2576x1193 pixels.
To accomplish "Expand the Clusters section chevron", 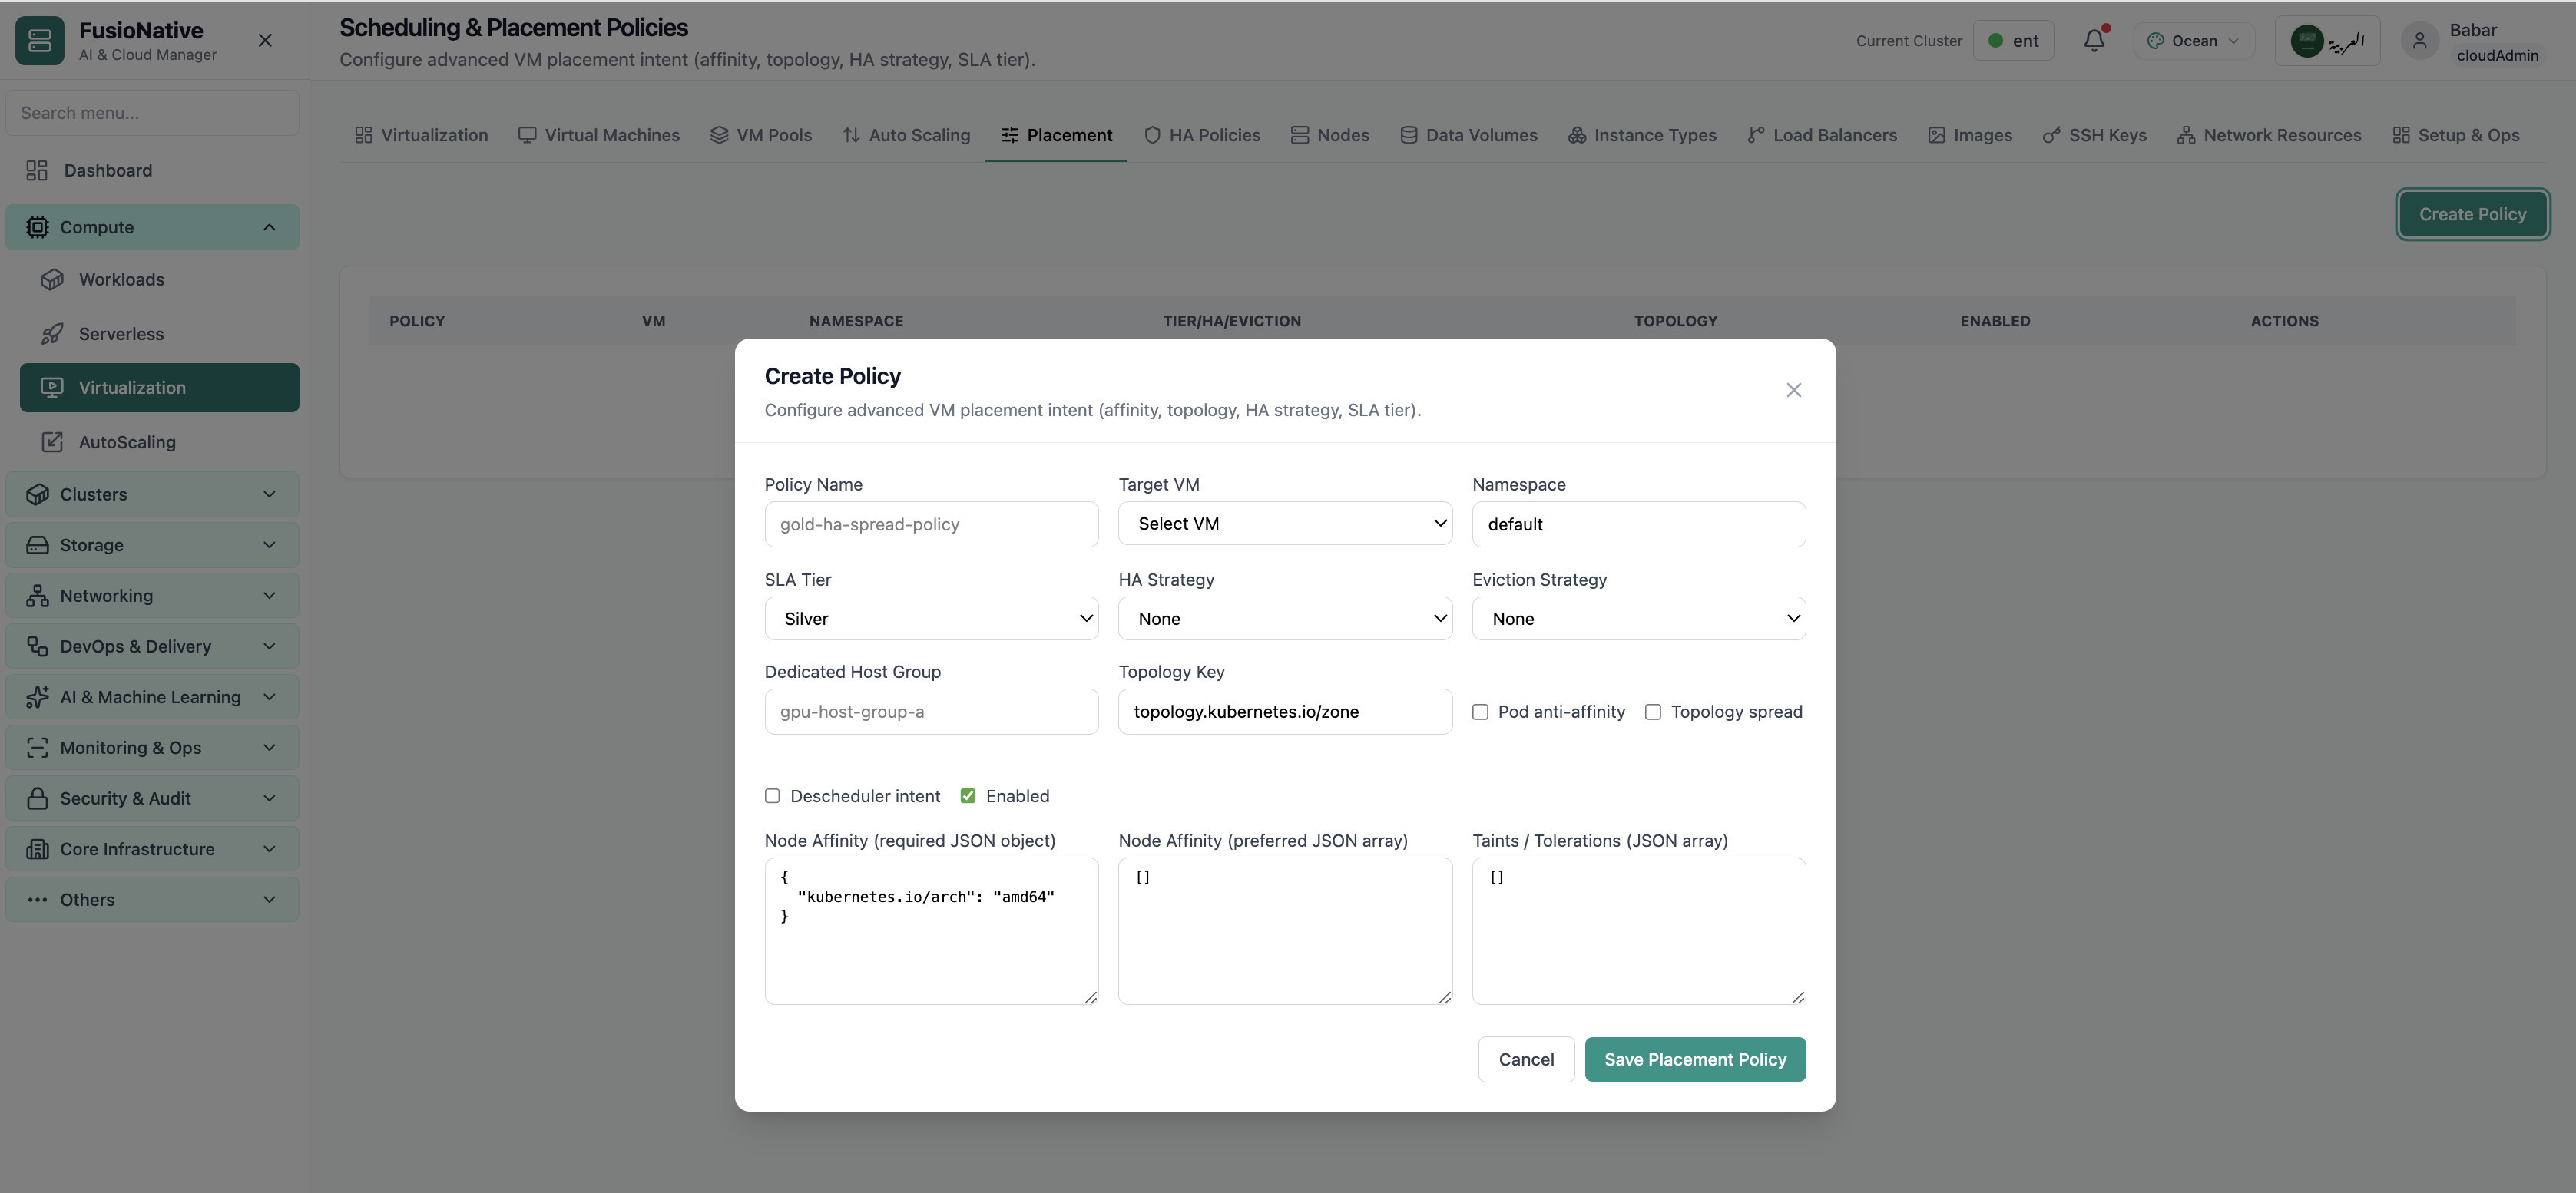I will coord(269,494).
